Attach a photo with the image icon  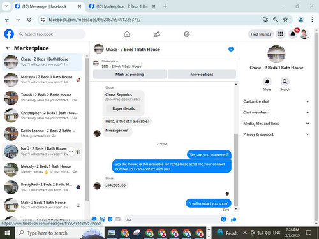pos(102,219)
